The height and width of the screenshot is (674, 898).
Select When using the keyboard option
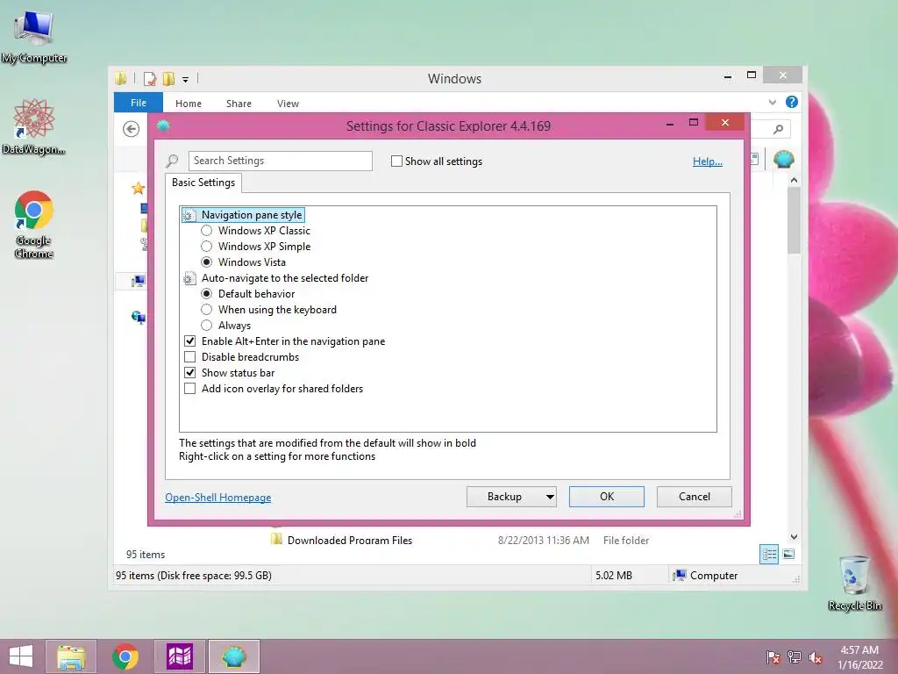click(207, 310)
